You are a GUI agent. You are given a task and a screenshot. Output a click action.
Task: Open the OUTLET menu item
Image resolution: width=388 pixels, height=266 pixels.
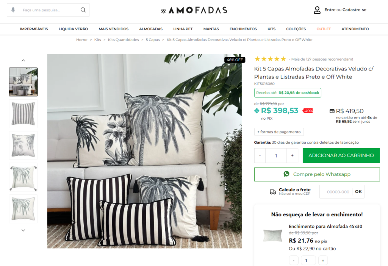324,29
